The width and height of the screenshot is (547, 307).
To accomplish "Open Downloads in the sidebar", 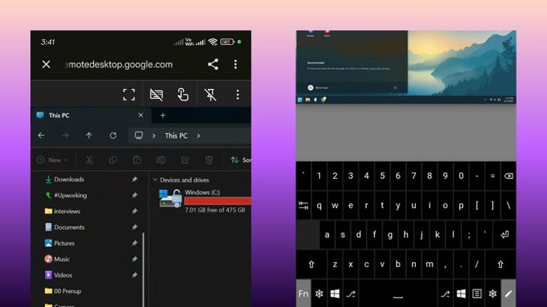I will 69,179.
